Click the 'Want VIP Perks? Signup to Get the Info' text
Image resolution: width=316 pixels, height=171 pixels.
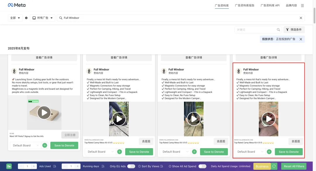pos(26,136)
